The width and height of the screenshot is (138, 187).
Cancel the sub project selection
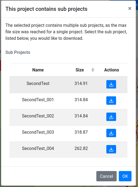click(x=106, y=176)
